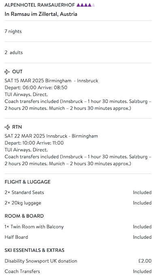Click the Half Board item
This screenshot has height=277, width=155.
click(x=16, y=237)
